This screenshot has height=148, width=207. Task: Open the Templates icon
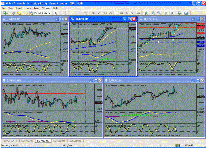[186, 13]
